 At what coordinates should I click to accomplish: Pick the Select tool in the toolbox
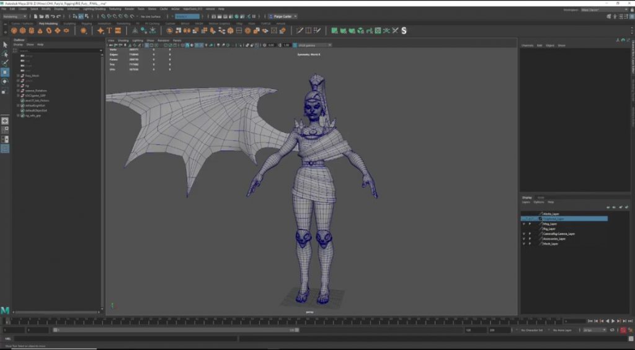coord(5,45)
